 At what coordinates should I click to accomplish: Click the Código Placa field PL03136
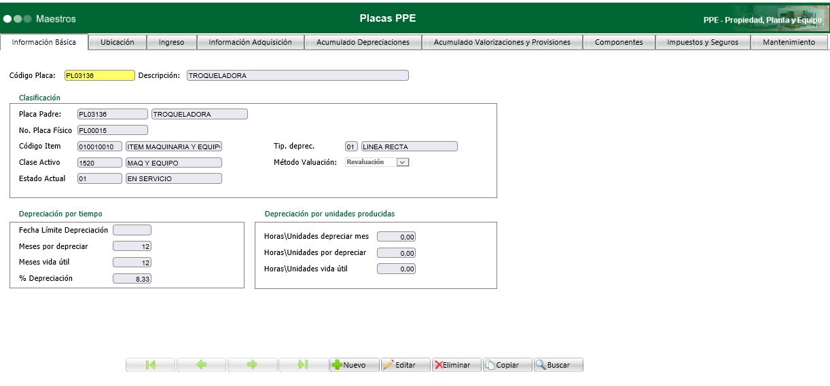click(100, 76)
